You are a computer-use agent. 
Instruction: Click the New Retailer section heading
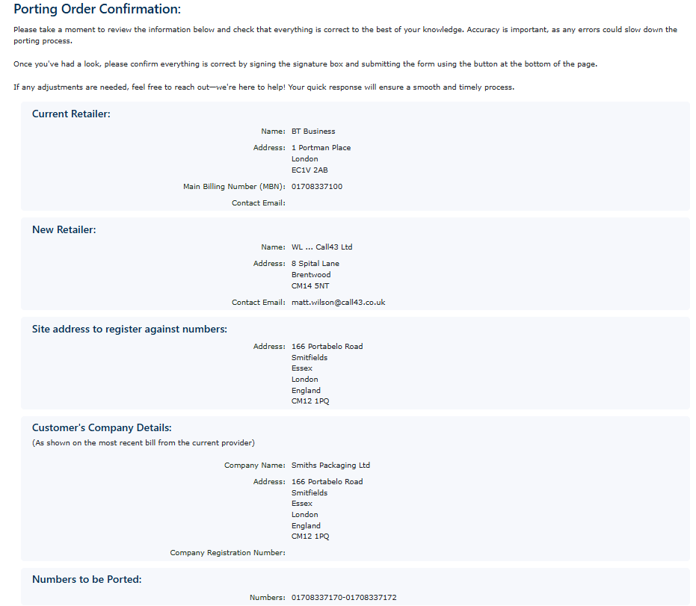tap(64, 230)
